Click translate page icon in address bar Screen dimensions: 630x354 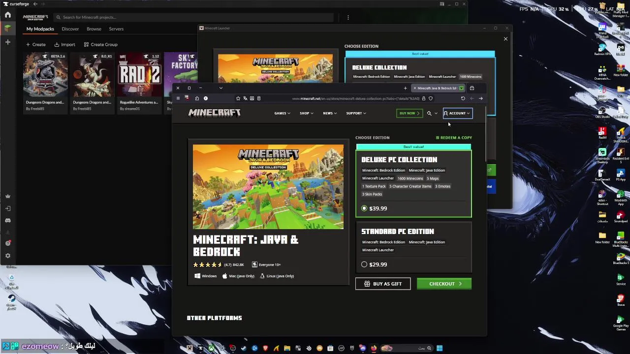point(245,98)
